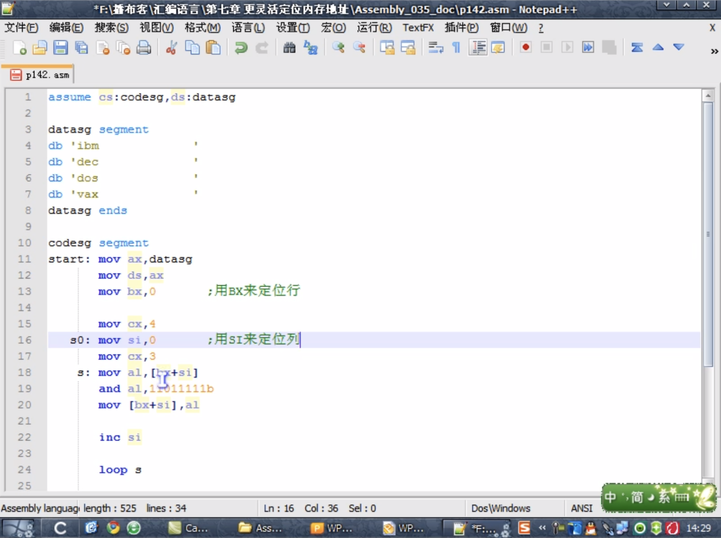Image resolution: width=721 pixels, height=538 pixels.
Task: Open the 'Ass...' folder taskbar item
Action: click(x=261, y=528)
